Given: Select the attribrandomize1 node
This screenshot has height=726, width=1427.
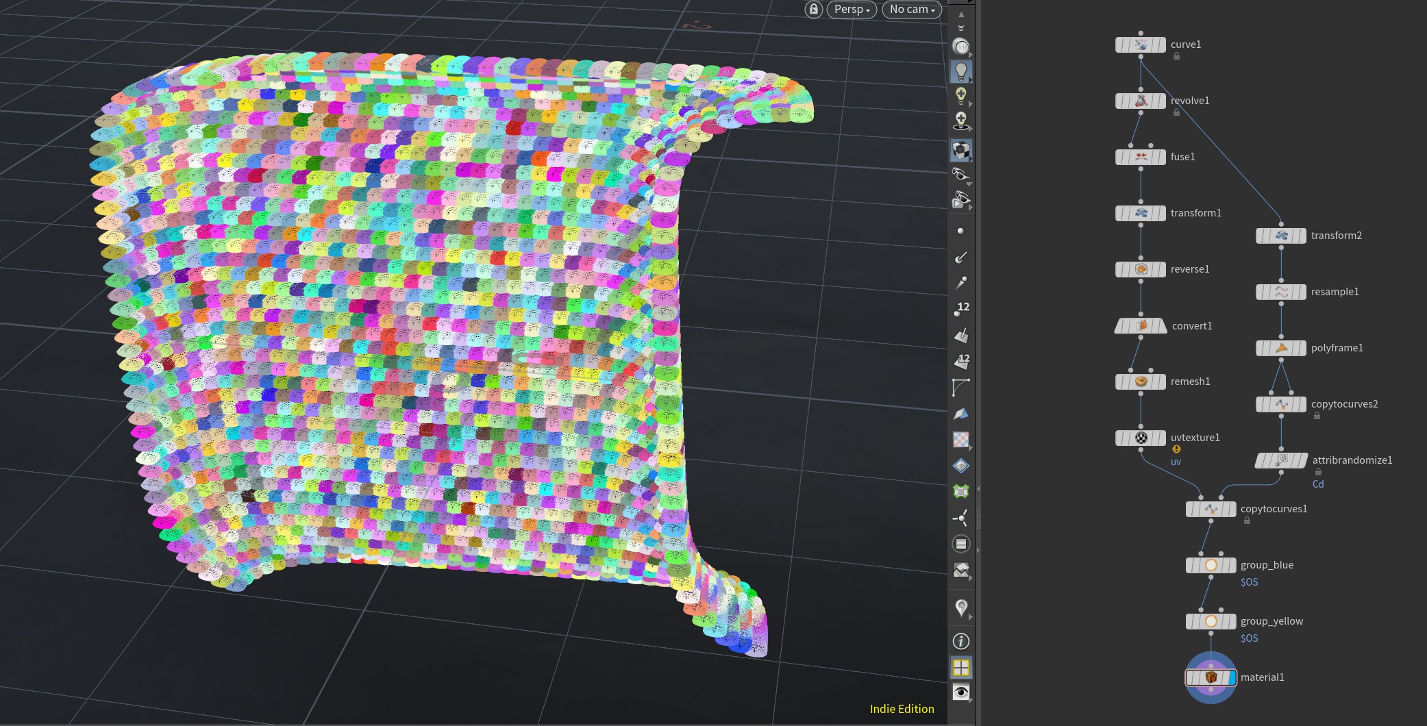Looking at the screenshot, I should click(x=1281, y=460).
